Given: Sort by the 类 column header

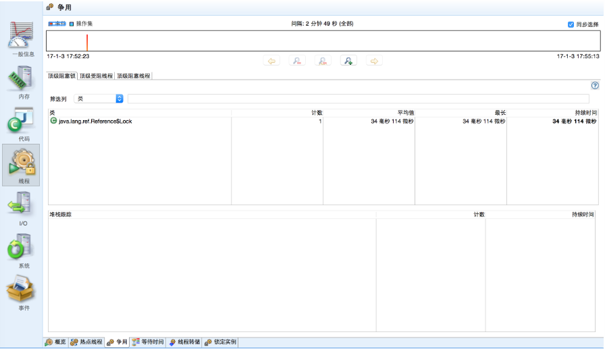Looking at the screenshot, I should (x=140, y=113).
